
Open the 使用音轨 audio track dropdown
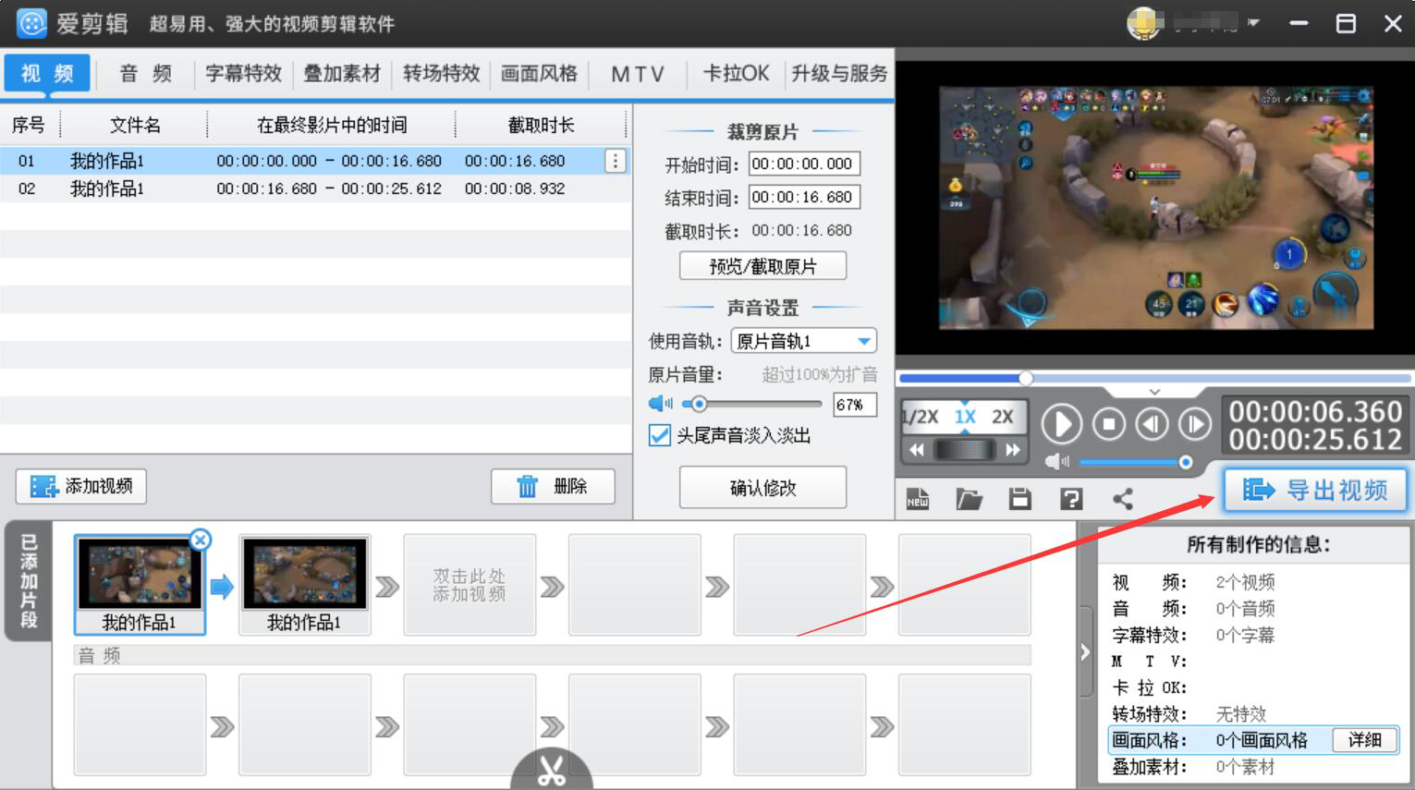(x=803, y=341)
